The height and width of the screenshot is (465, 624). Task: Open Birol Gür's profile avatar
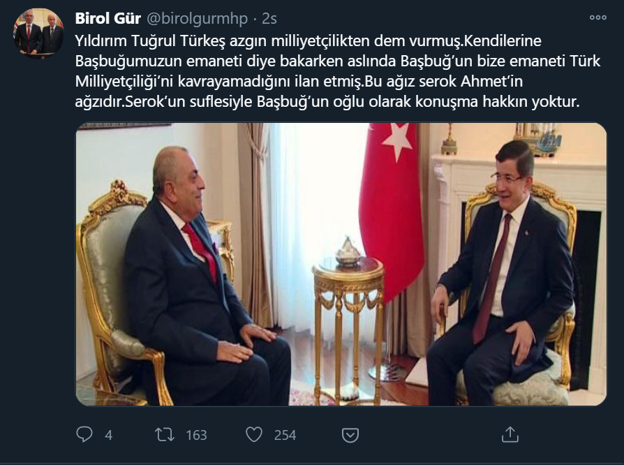pos(38,33)
